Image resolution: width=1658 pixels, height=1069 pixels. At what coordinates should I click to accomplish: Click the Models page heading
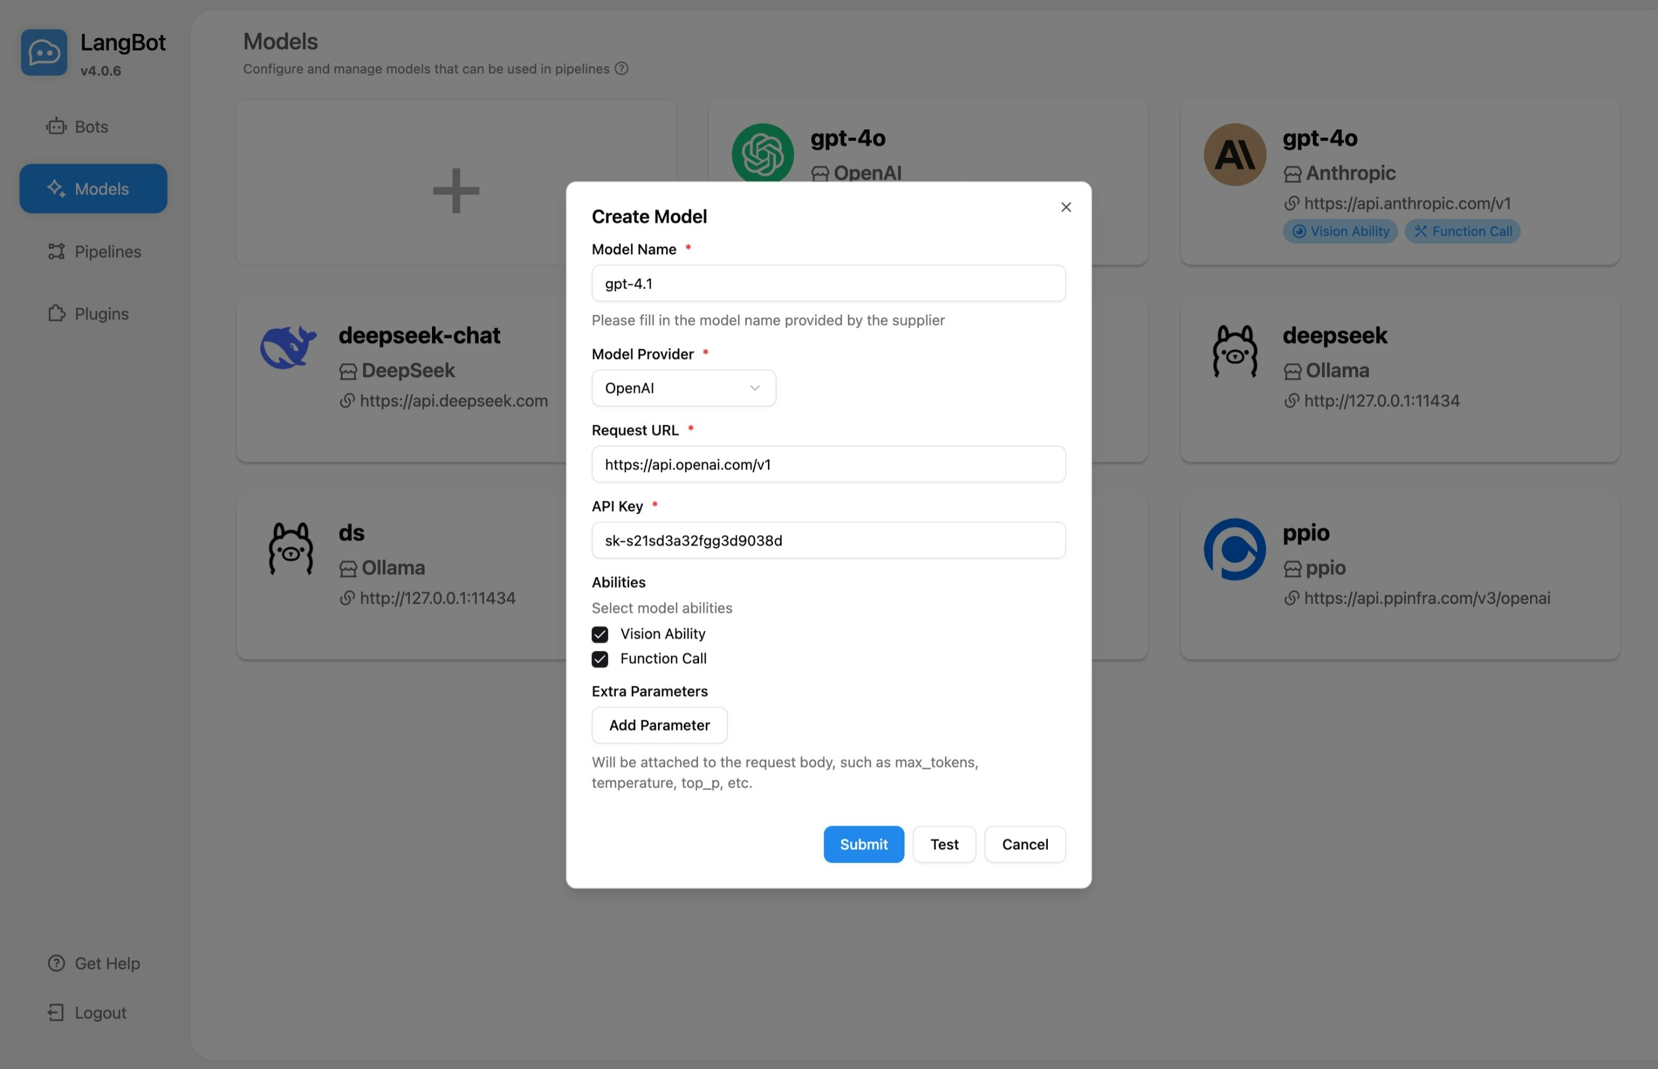point(280,41)
